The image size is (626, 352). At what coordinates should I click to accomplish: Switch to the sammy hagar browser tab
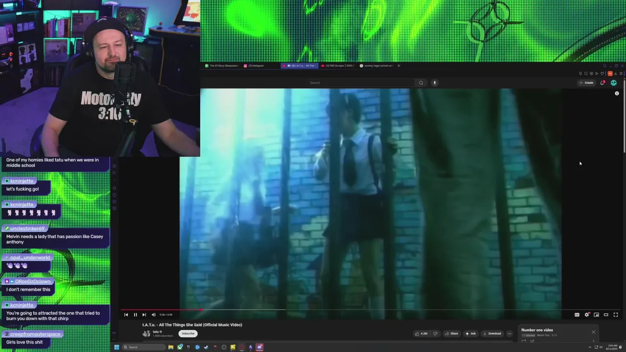pyautogui.click(x=377, y=66)
